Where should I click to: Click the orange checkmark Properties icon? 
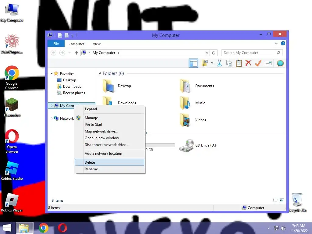pos(258,63)
